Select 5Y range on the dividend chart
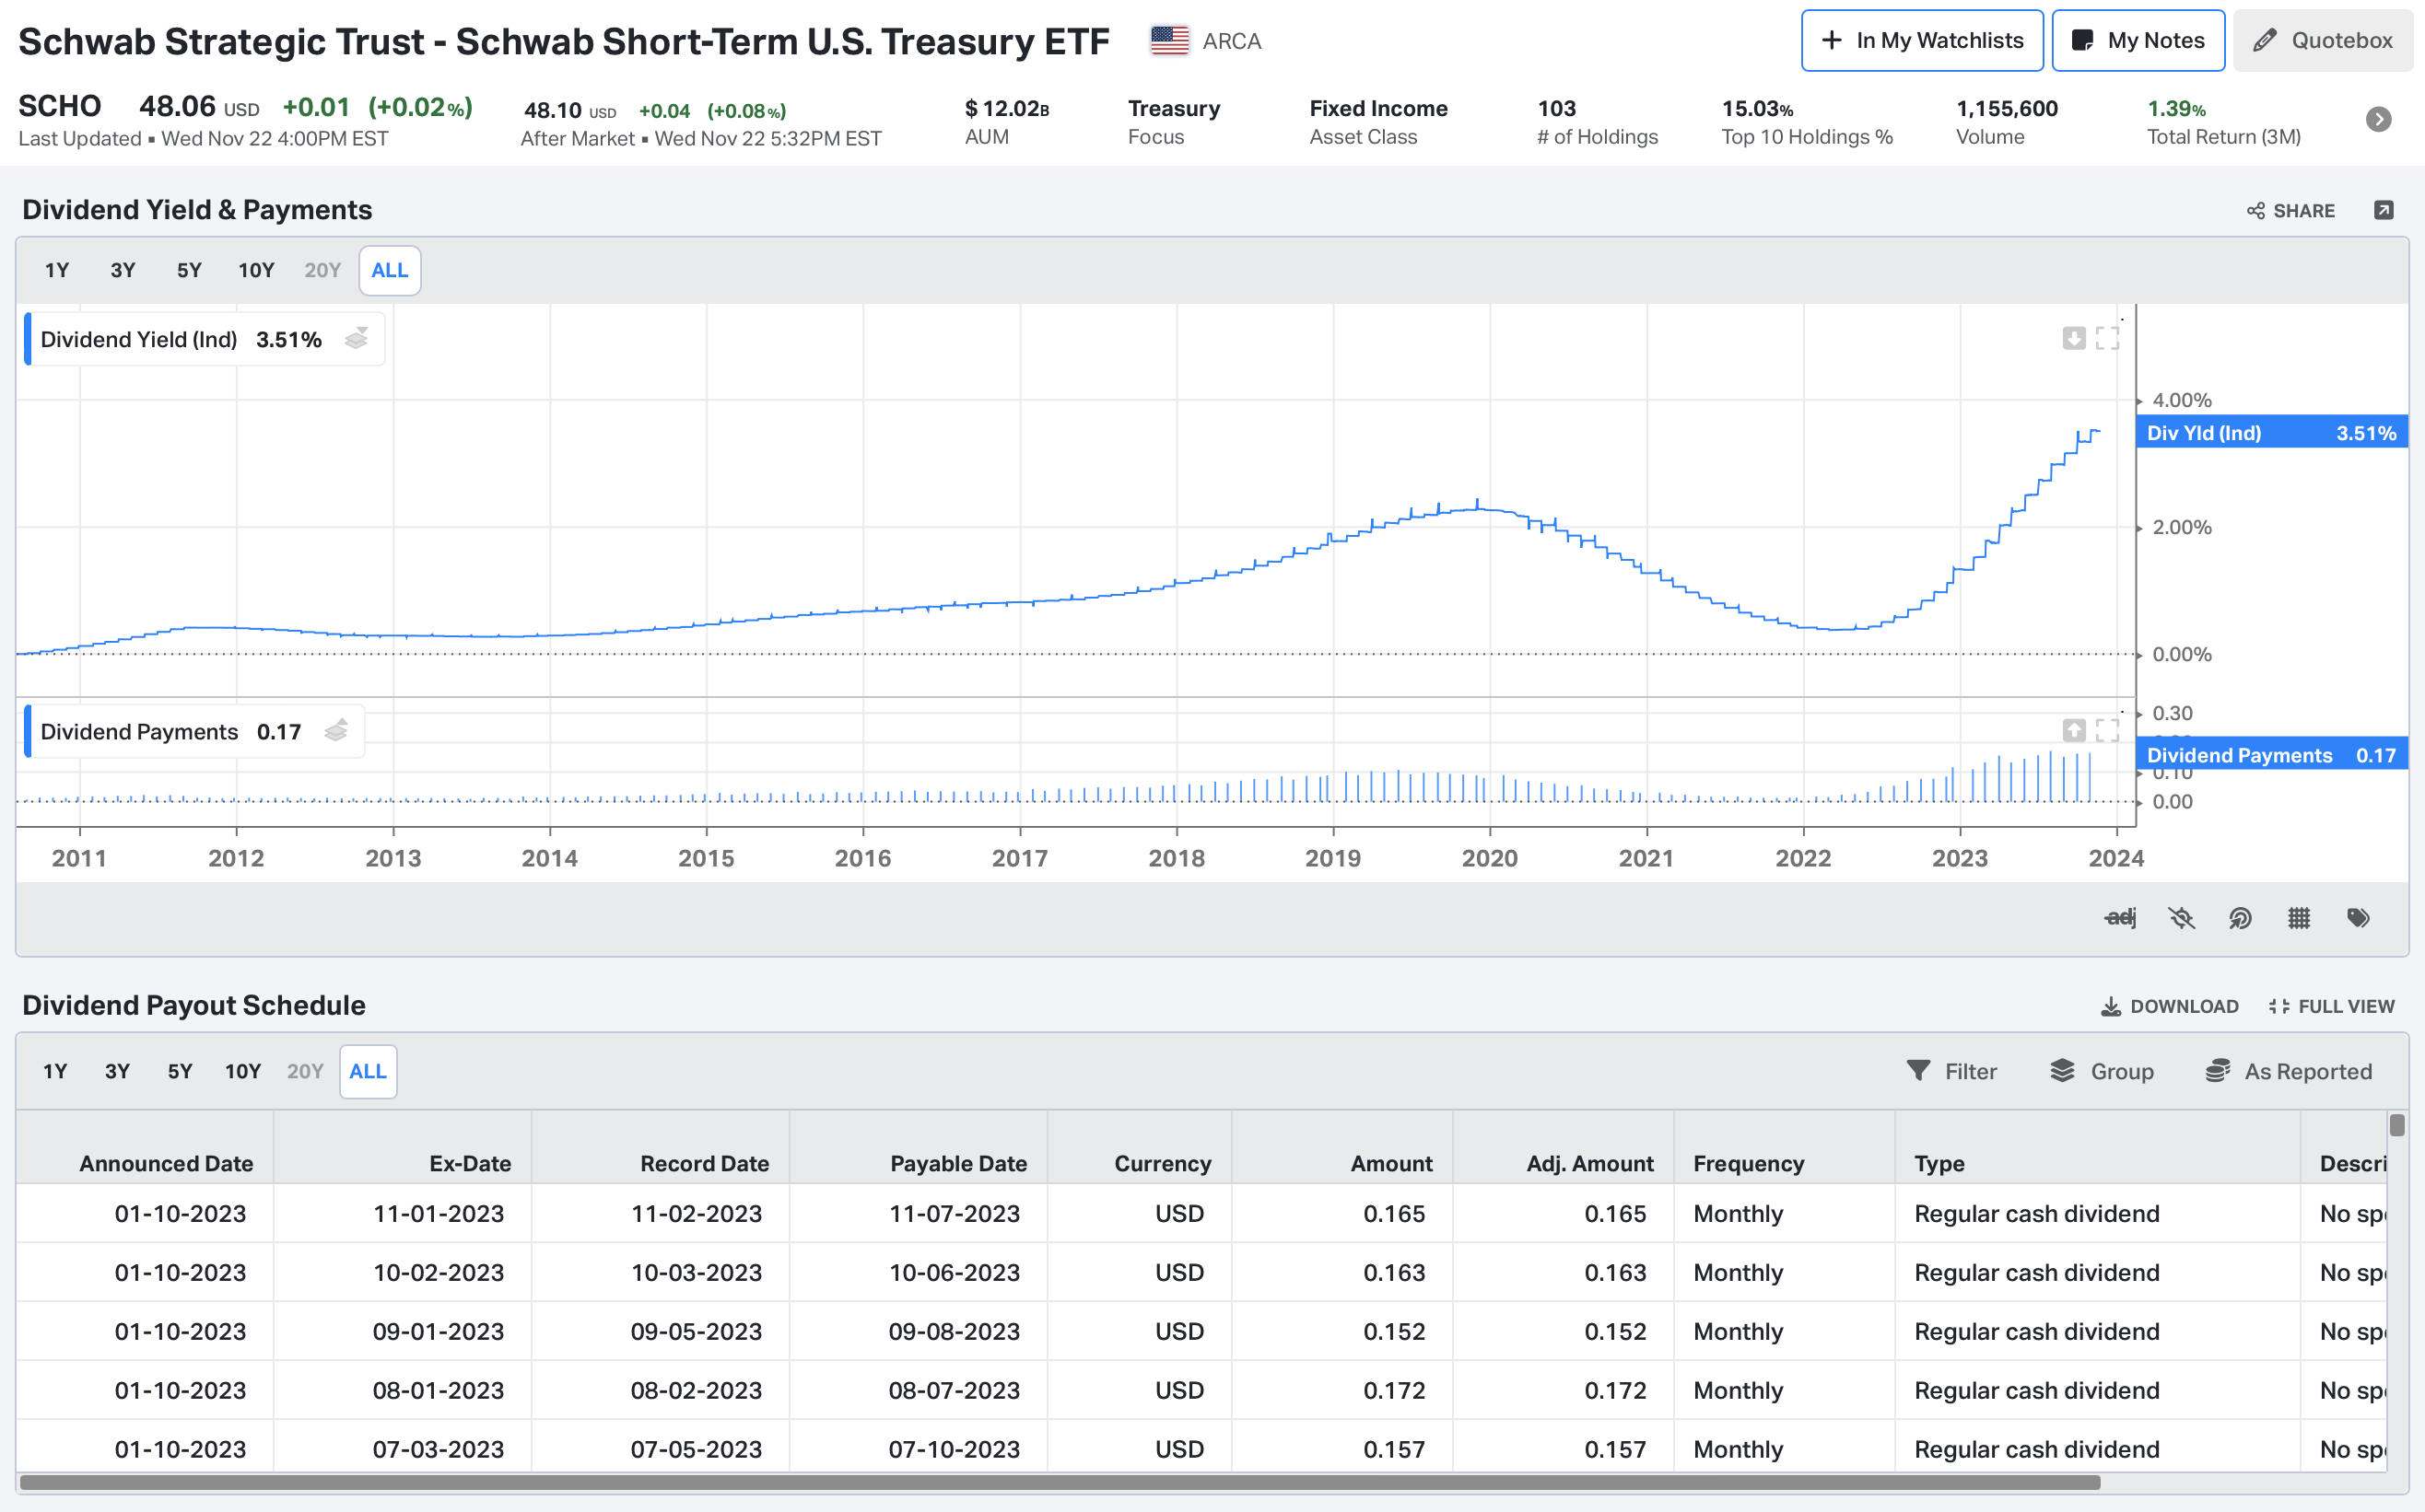The width and height of the screenshot is (2425, 1512). click(189, 270)
